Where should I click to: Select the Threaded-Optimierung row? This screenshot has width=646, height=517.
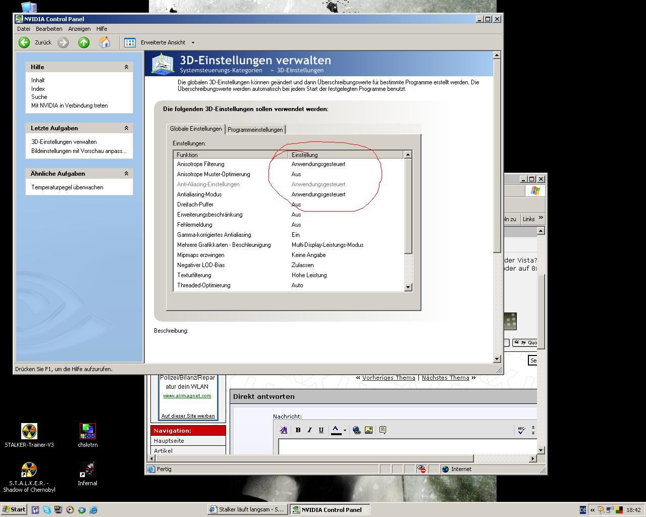[289, 285]
